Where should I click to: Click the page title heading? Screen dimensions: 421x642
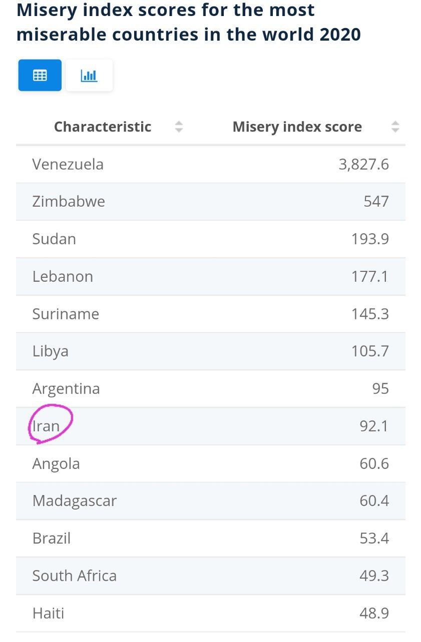[189, 22]
